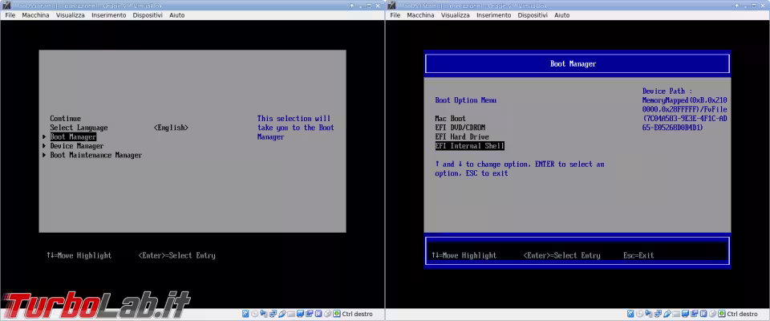Select highlighted Boot Manager entry in left window
The image size is (770, 321).
73,137
